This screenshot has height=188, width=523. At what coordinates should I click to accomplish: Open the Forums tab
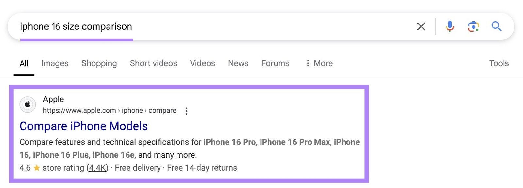(275, 63)
